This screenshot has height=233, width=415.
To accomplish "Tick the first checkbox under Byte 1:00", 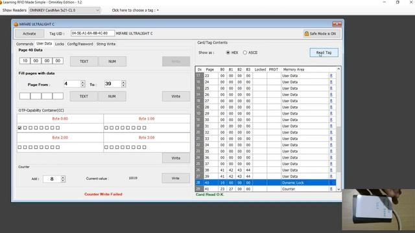I will tap(106, 128).
